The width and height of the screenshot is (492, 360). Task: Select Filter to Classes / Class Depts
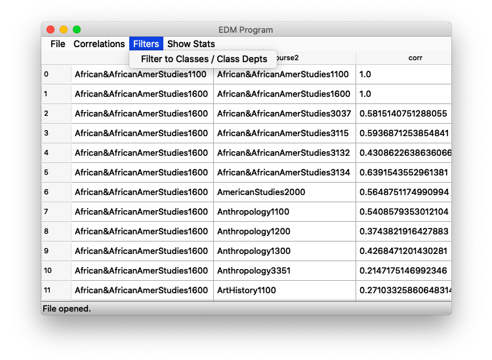coord(204,59)
